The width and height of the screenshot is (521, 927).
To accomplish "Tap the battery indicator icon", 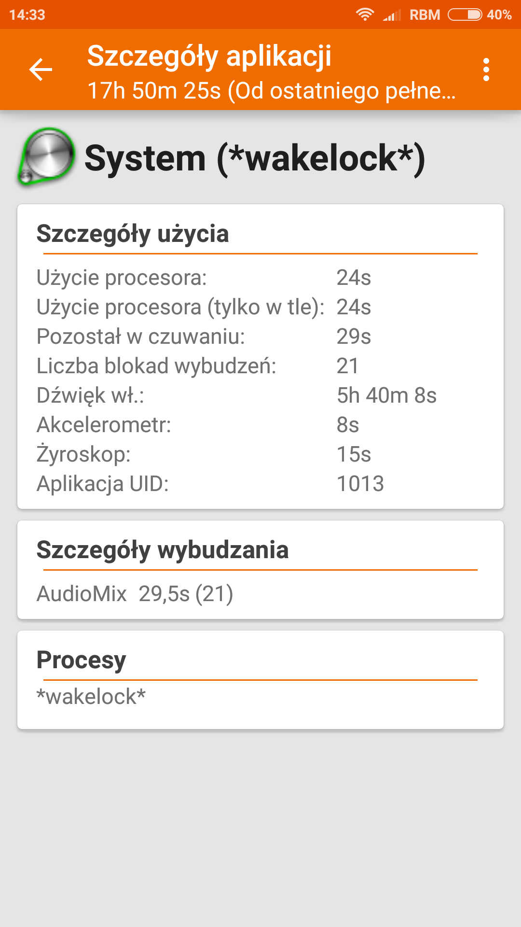I will coord(465,14).
